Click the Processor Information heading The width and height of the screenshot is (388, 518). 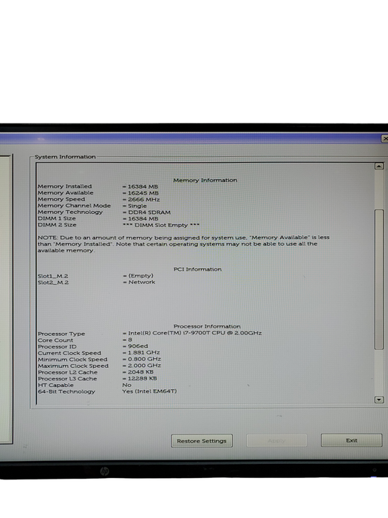pos(207,326)
